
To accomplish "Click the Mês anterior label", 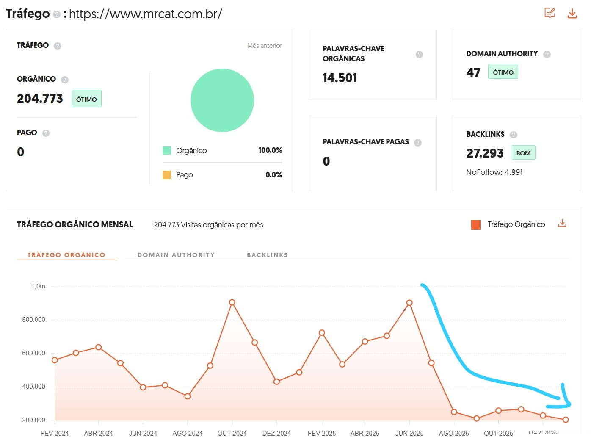I will tap(264, 45).
